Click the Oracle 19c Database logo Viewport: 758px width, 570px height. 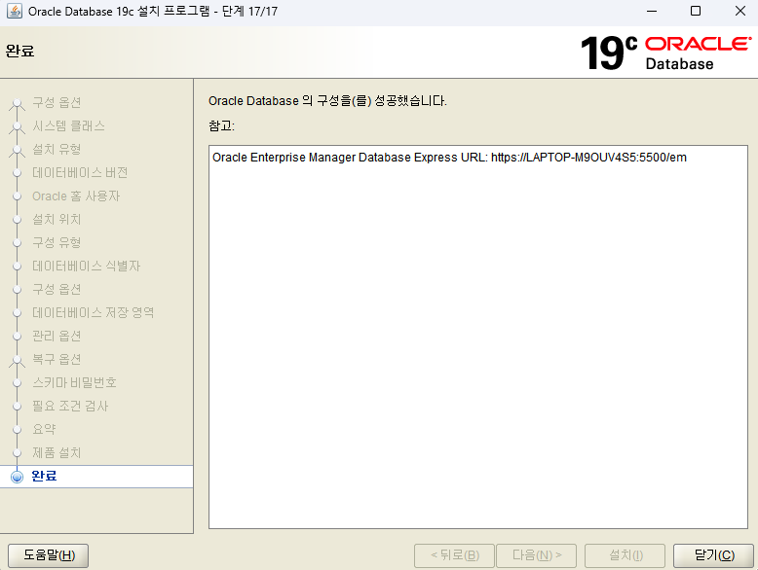coord(665,53)
